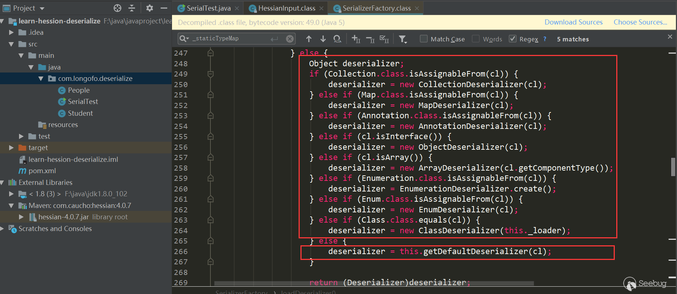The image size is (677, 294).
Task: Collapse learn-hession-deserialize project root
Action: coord(2,21)
